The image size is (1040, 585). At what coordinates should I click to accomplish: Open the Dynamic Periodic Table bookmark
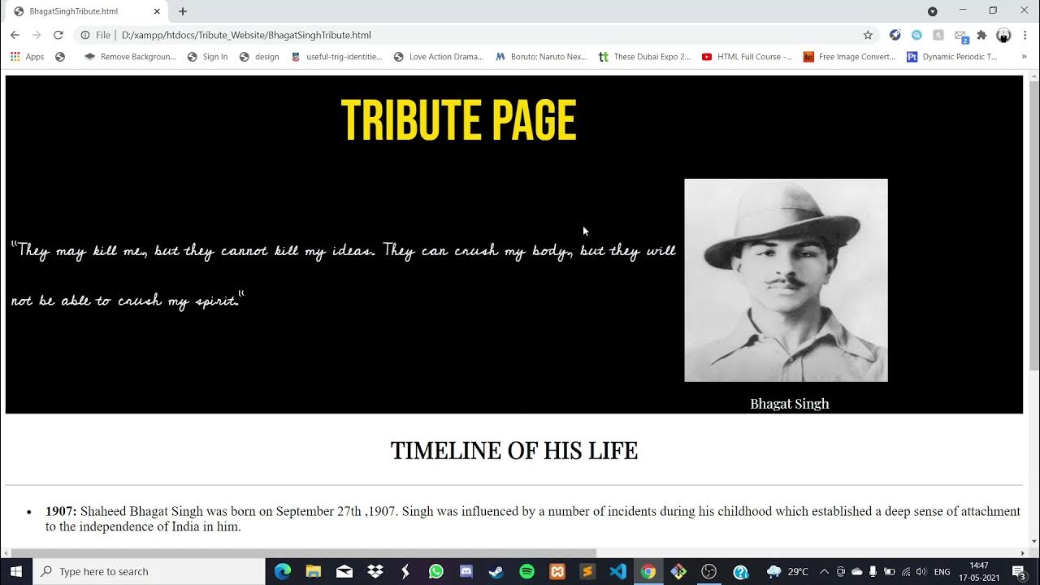952,57
